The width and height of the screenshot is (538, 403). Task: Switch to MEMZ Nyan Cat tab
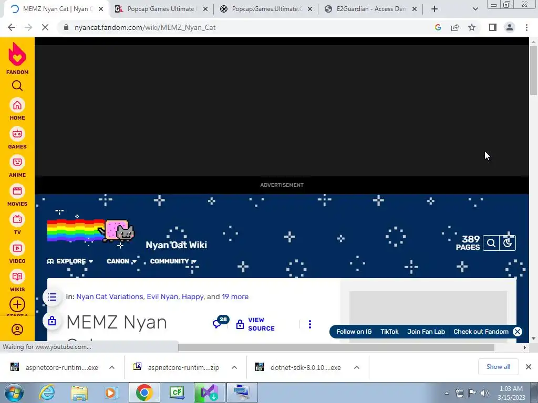point(57,9)
